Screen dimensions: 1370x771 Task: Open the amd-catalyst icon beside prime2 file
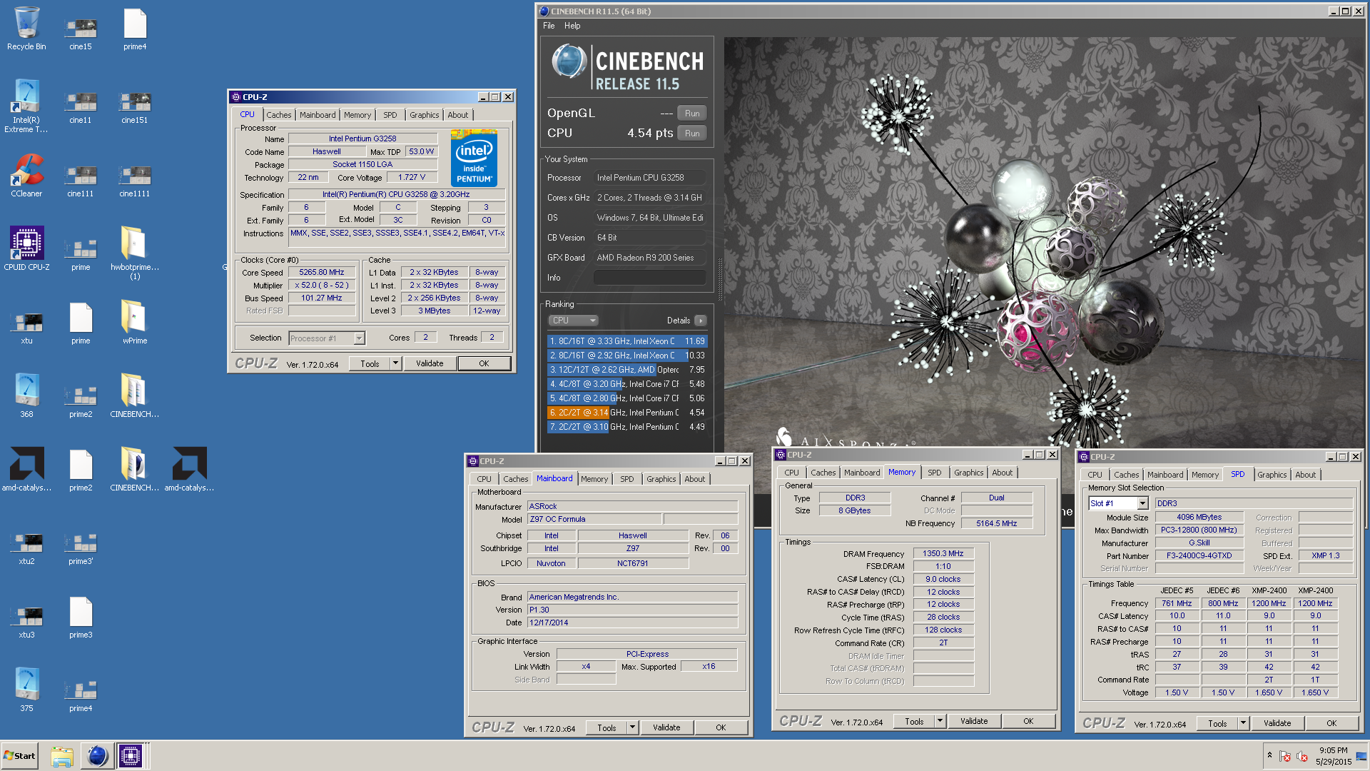(x=189, y=469)
